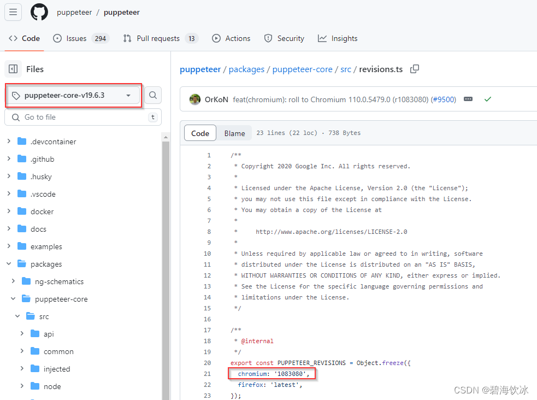Click the @internal annotation text

pos(257,341)
